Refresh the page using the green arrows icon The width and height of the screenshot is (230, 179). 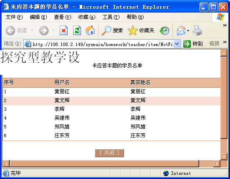tap(77, 31)
